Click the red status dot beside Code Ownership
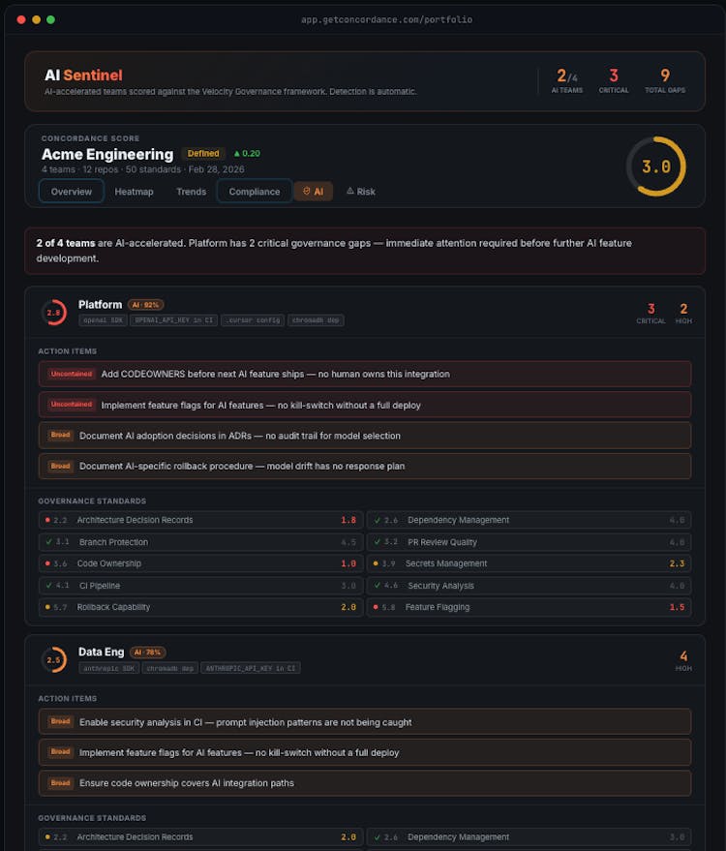Image resolution: width=726 pixels, height=851 pixels. click(47, 563)
